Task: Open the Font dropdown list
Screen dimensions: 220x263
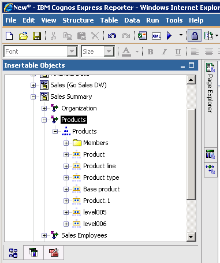Action: (x=72, y=51)
